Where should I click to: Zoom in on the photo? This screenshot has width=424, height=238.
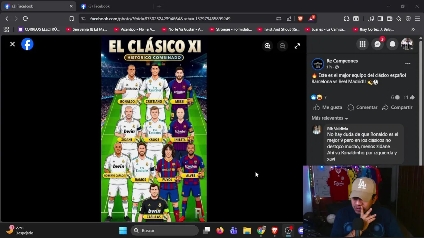click(267, 46)
